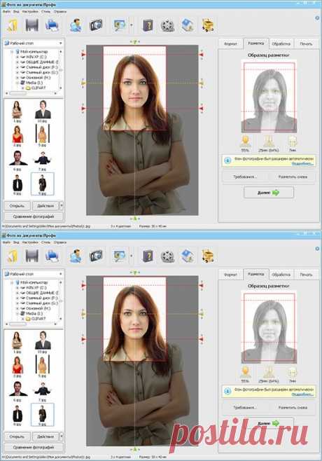This screenshot has height=461, width=322.
Task: Click the person icon in top window toolbar
Action: [x=76, y=25]
